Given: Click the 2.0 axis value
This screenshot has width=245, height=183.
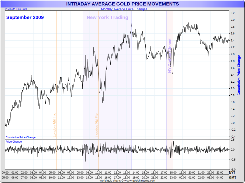Looking at the screenshot, I should [233, 54].
